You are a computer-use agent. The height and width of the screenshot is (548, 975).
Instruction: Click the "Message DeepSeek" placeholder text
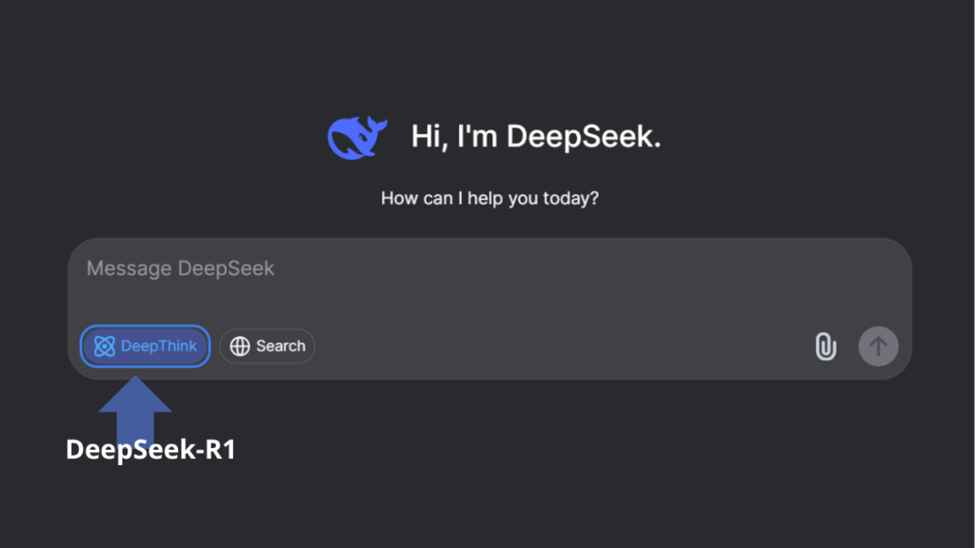pyautogui.click(x=180, y=268)
